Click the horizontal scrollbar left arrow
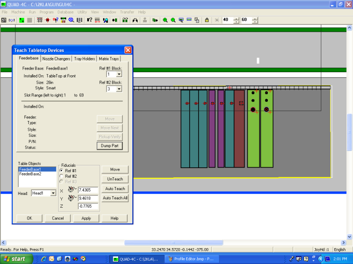This screenshot has width=353, height=264. click(x=4, y=242)
